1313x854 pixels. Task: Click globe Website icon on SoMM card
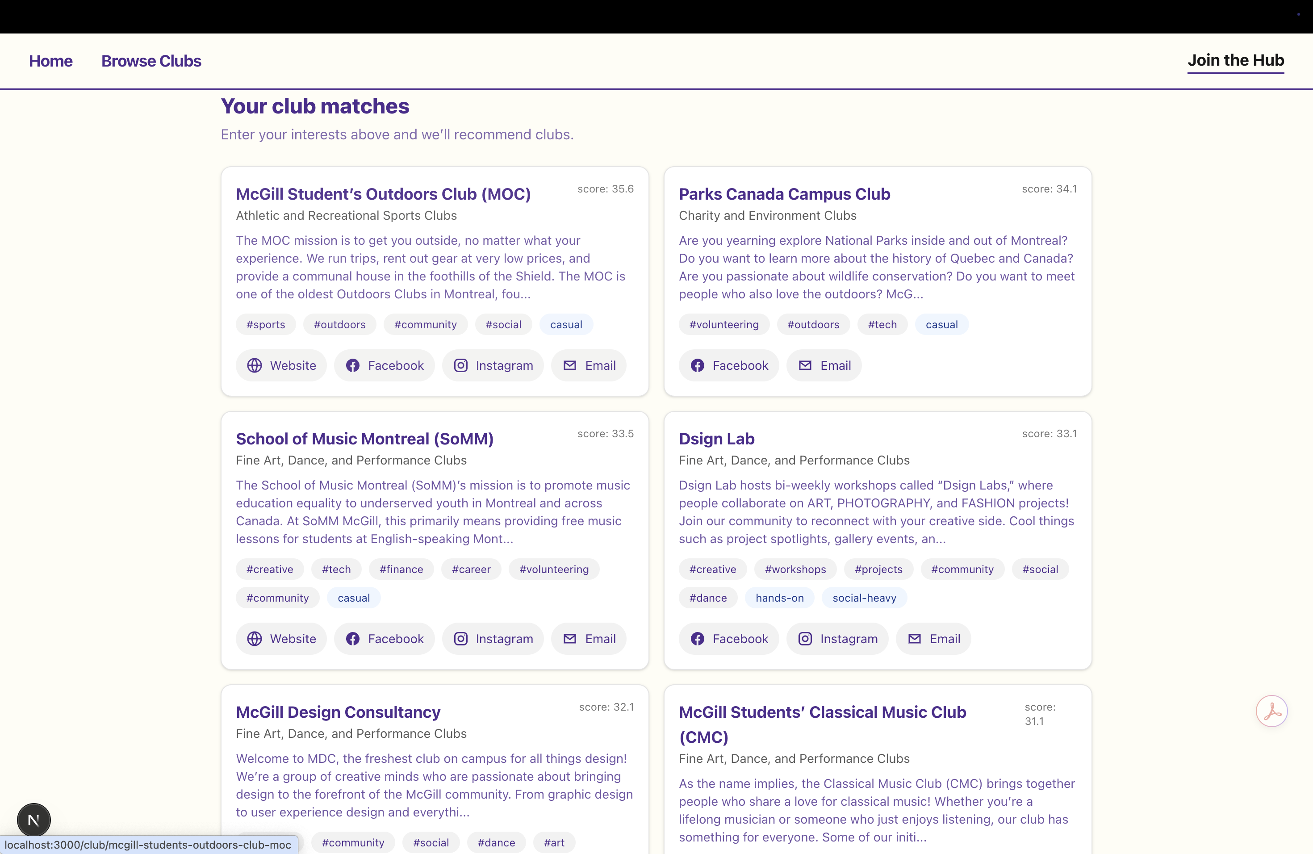click(254, 638)
